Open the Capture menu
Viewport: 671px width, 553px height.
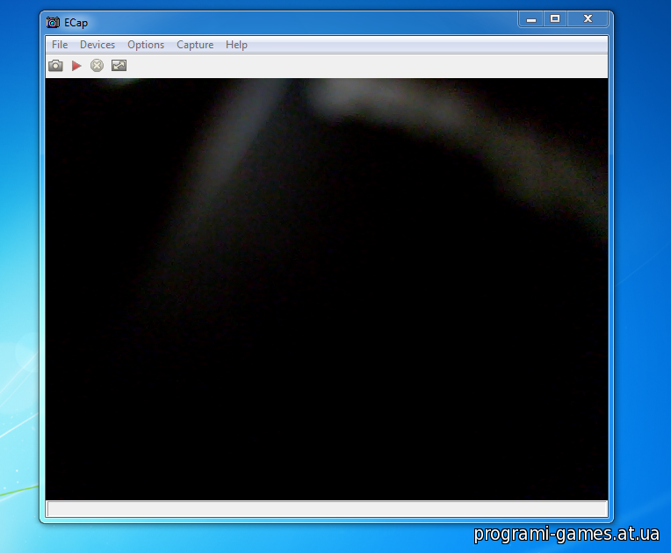pyautogui.click(x=195, y=45)
